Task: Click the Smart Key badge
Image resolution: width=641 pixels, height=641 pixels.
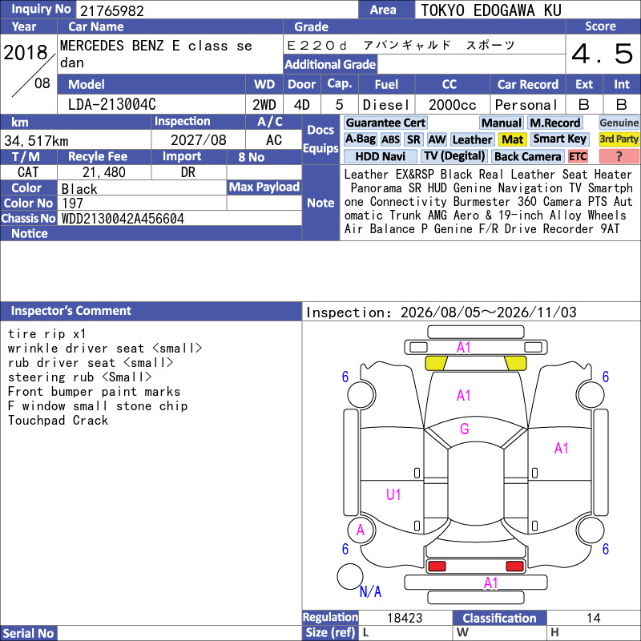Action: pyautogui.click(x=559, y=139)
